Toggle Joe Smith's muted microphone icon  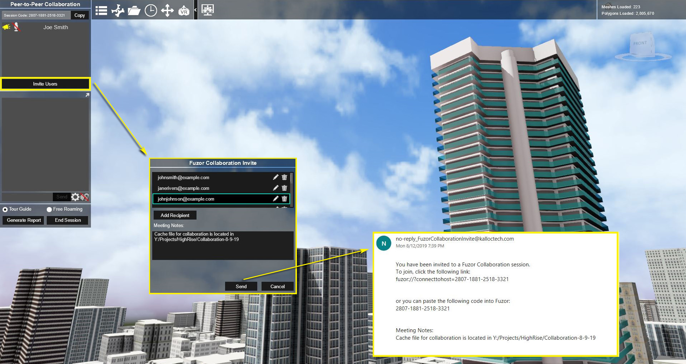[x=16, y=27]
